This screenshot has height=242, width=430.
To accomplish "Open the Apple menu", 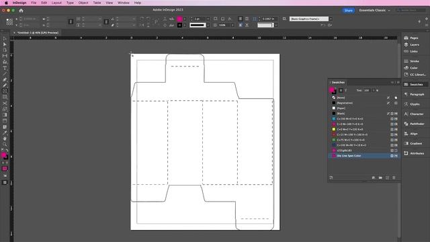I will click(x=6, y=3).
